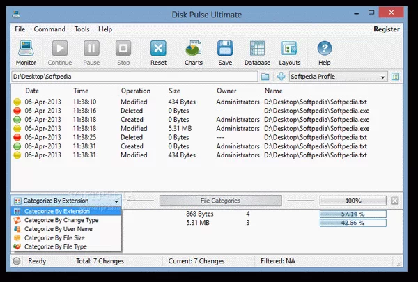Click red status dot at 11:38:25 row
Screen dimensions: 418x282
click(x=17, y=137)
